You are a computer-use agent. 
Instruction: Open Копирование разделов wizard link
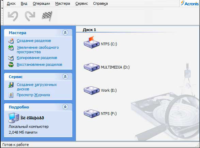pos(37,58)
